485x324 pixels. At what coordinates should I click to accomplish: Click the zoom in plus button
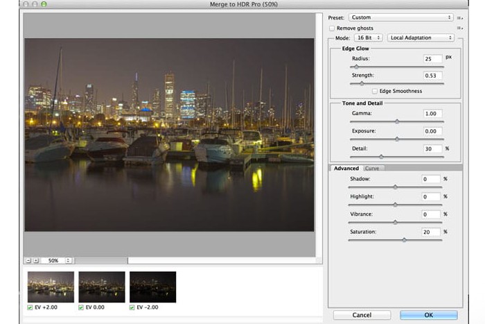pyautogui.click(x=36, y=261)
